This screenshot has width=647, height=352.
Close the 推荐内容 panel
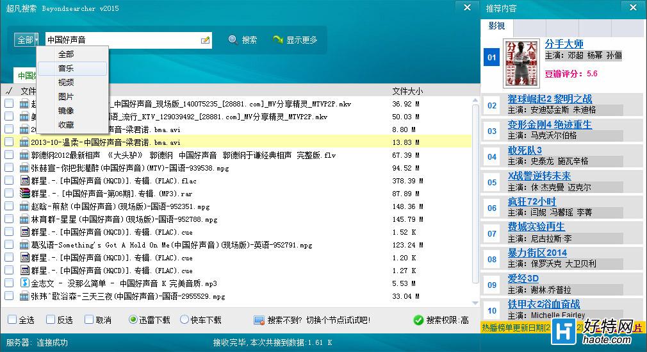[633, 8]
